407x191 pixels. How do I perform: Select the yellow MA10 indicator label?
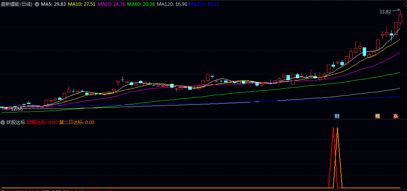click(x=82, y=4)
